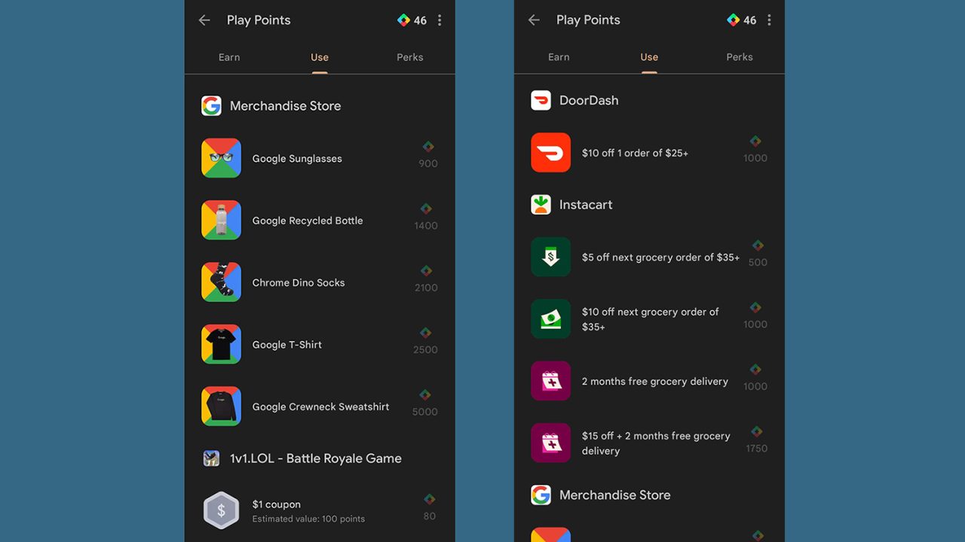965x542 pixels.
Task: Tap the 500 points cost for $5 off
Action: tap(758, 262)
